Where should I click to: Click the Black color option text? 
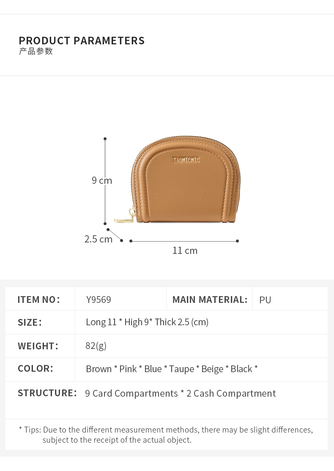coord(241,369)
